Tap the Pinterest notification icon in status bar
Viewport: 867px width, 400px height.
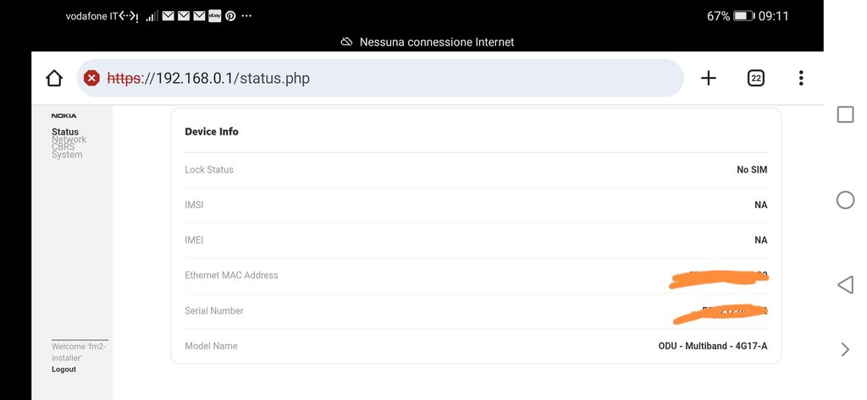230,16
